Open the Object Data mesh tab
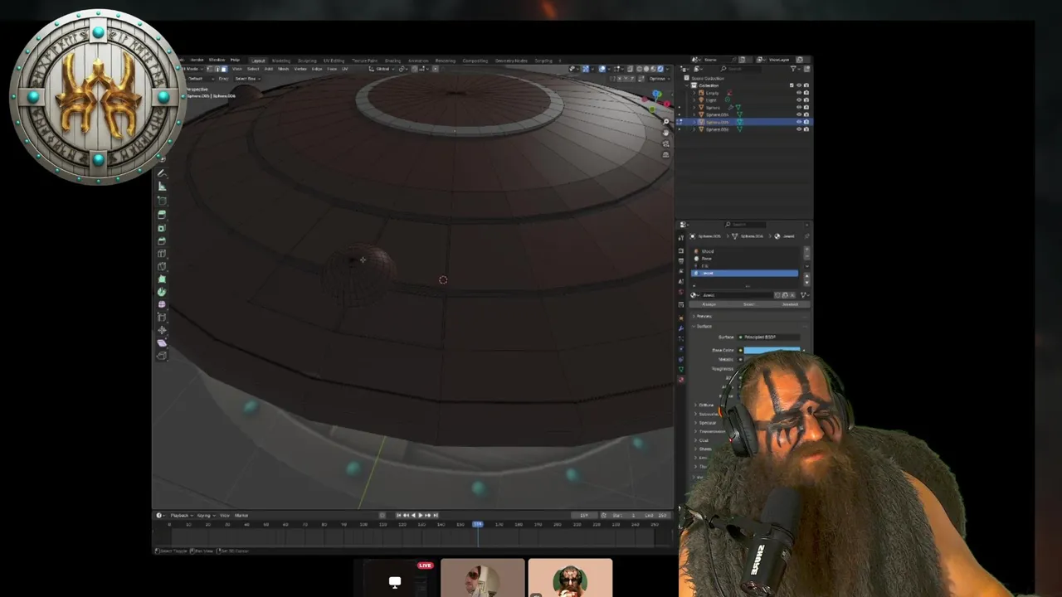The width and height of the screenshot is (1062, 597). 681,369
